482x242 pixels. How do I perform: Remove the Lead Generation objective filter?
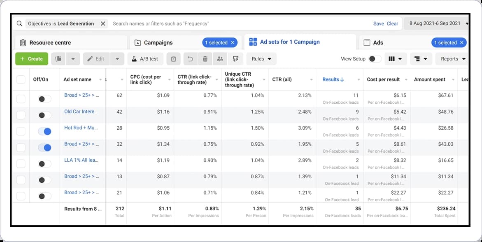tap(103, 24)
